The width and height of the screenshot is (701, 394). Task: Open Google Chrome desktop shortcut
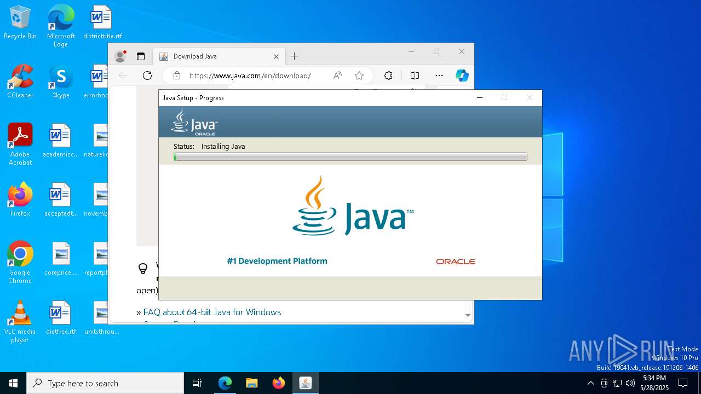pyautogui.click(x=20, y=263)
